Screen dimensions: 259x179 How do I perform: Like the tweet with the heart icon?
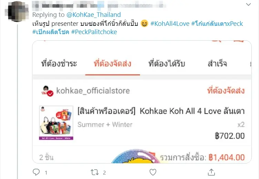pos(153,172)
